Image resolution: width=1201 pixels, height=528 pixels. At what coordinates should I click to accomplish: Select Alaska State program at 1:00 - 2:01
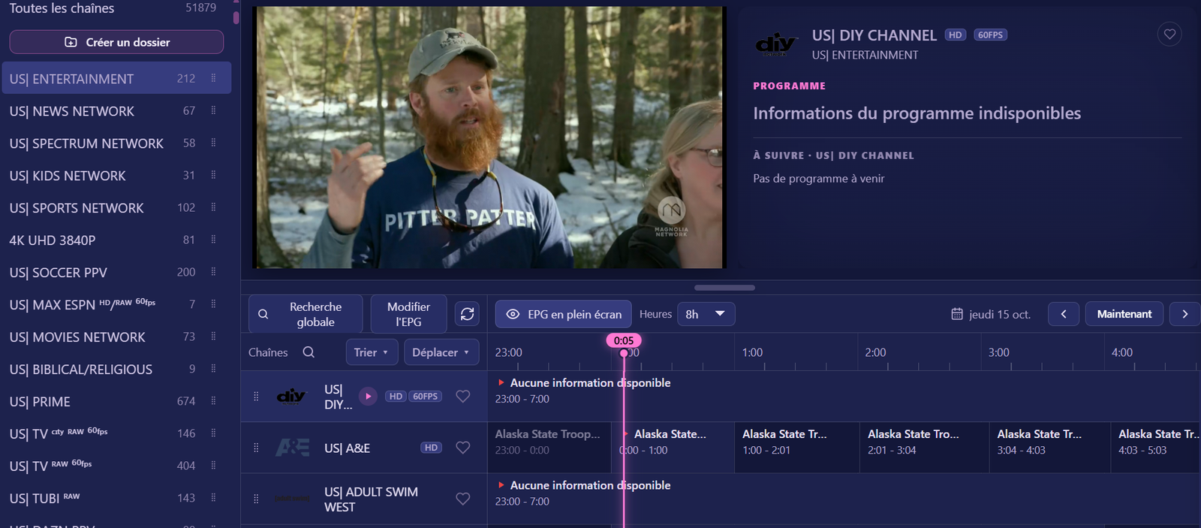796,448
